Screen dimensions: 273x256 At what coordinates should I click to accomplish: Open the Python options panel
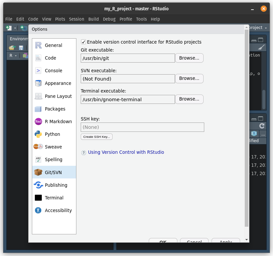pos(53,134)
